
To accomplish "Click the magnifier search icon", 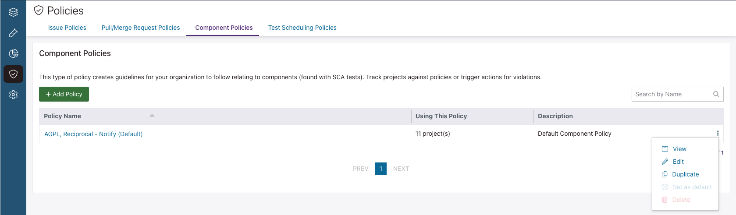I will (716, 94).
